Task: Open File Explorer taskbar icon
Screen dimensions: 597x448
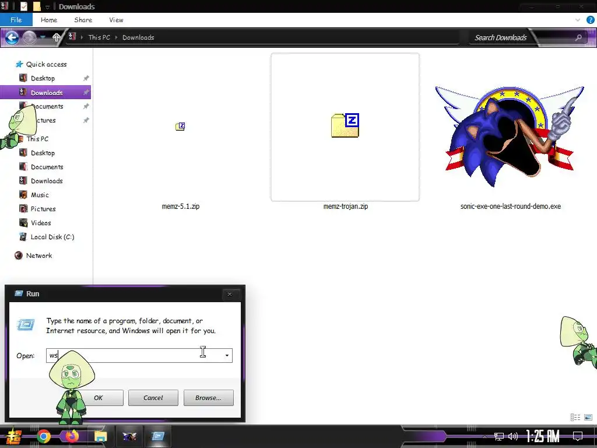Action: coord(100,436)
